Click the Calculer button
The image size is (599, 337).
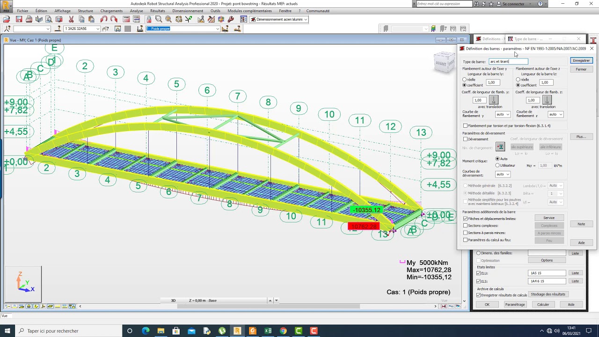click(x=543, y=304)
